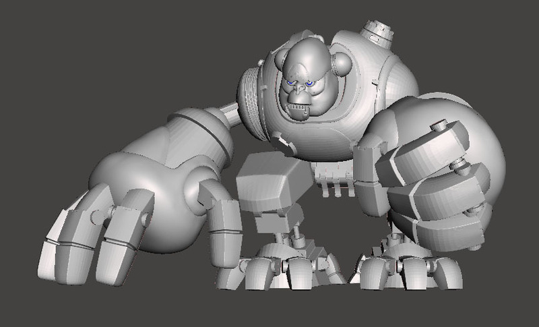
Task: Click the gorilla's mouth
Action: (x=297, y=107)
